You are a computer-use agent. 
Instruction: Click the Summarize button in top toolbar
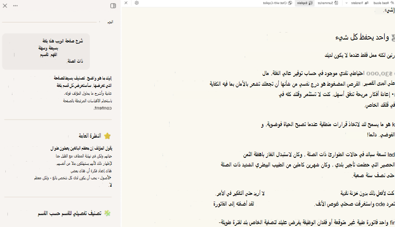(x=328, y=3)
